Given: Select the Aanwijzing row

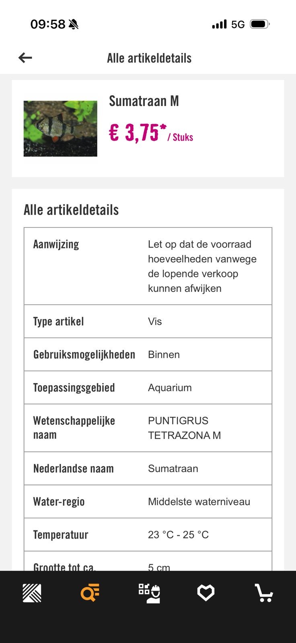Looking at the screenshot, I should click(x=148, y=266).
